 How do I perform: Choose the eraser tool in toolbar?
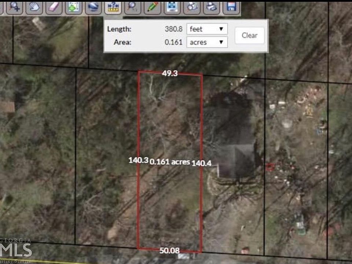54,6
